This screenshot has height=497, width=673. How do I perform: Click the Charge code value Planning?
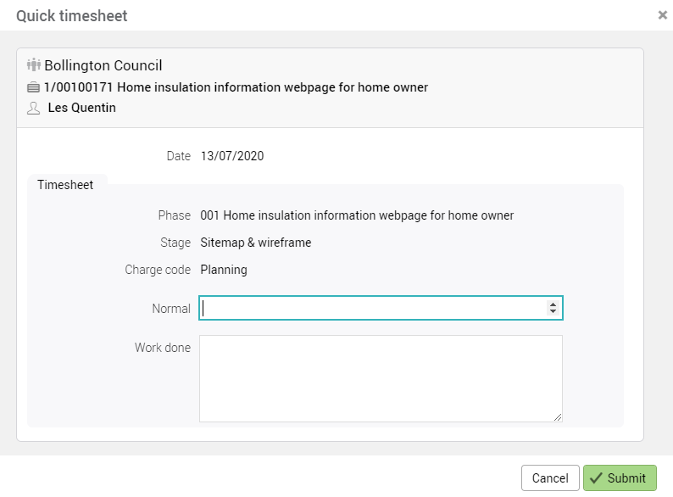[x=224, y=270]
